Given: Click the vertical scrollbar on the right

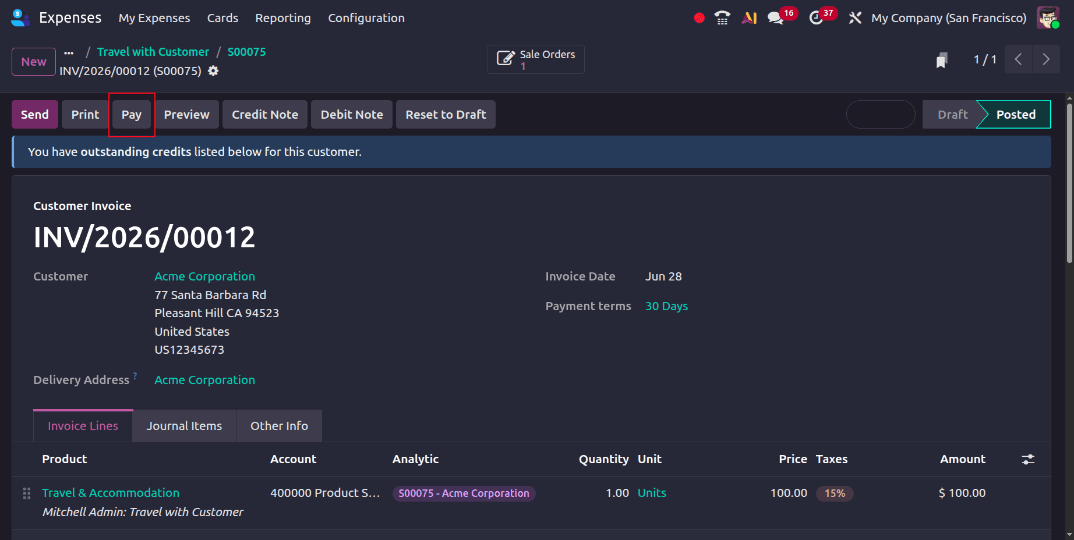Looking at the screenshot, I should coord(1069,183).
